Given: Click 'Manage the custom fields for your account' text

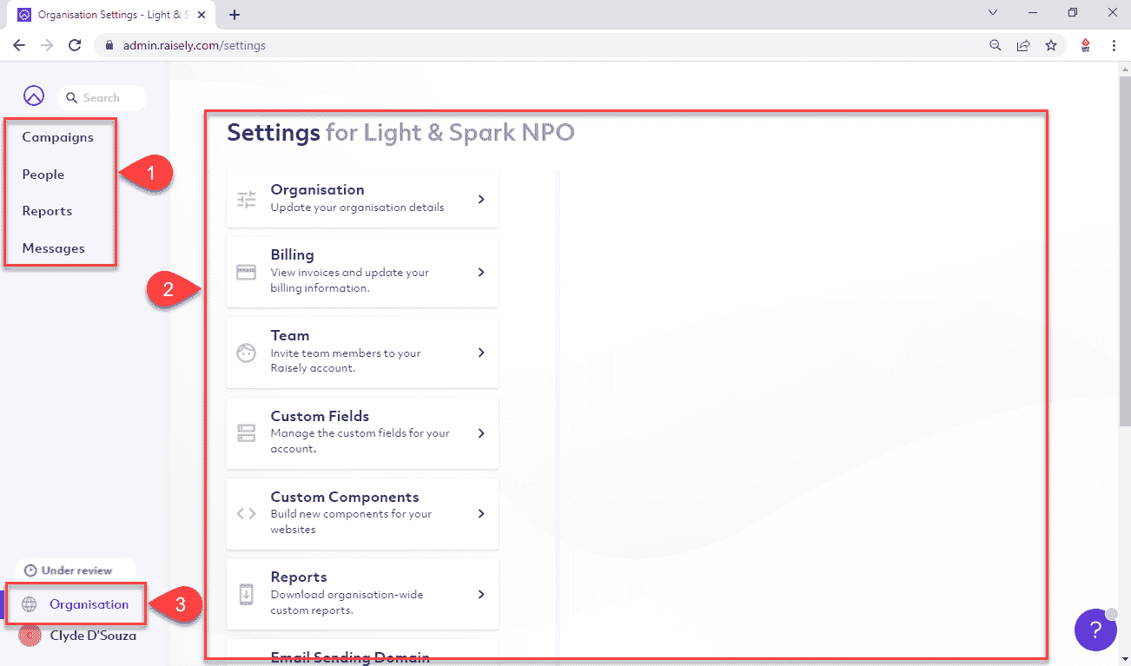Looking at the screenshot, I should [360, 441].
